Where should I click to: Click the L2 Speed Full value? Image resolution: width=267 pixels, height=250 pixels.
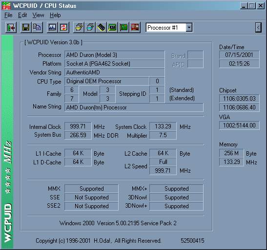click(163, 162)
